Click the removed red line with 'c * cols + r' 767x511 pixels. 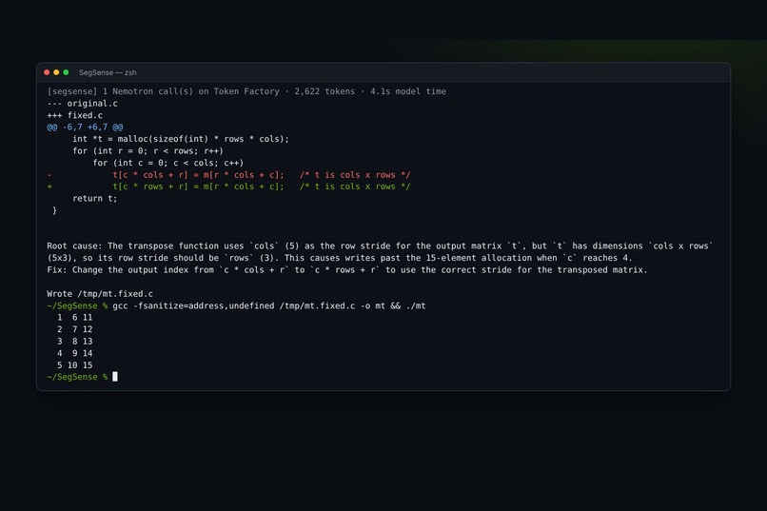point(229,174)
